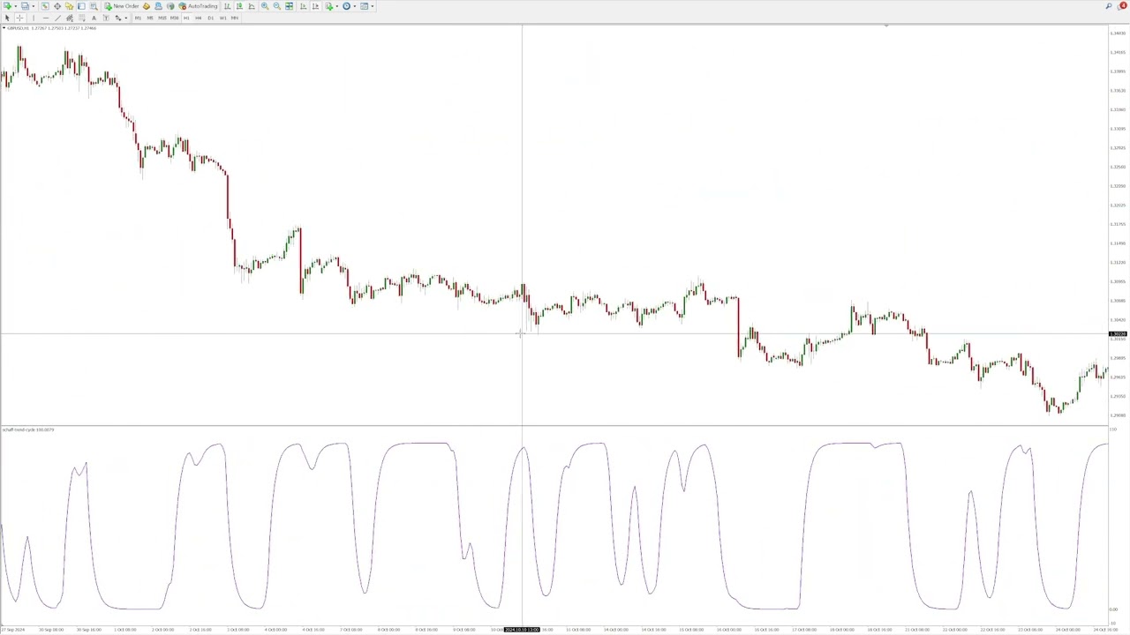Open the Indicators list icon
The width and height of the screenshot is (1130, 635).
(328, 6)
